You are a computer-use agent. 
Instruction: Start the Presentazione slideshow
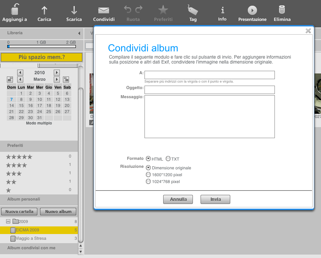(x=252, y=10)
